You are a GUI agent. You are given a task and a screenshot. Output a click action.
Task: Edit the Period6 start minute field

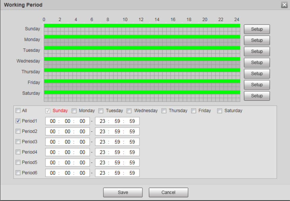67,173
